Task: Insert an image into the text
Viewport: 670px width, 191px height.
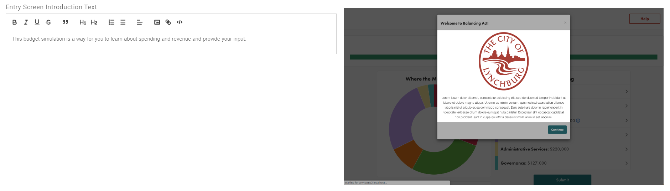Action: click(157, 22)
